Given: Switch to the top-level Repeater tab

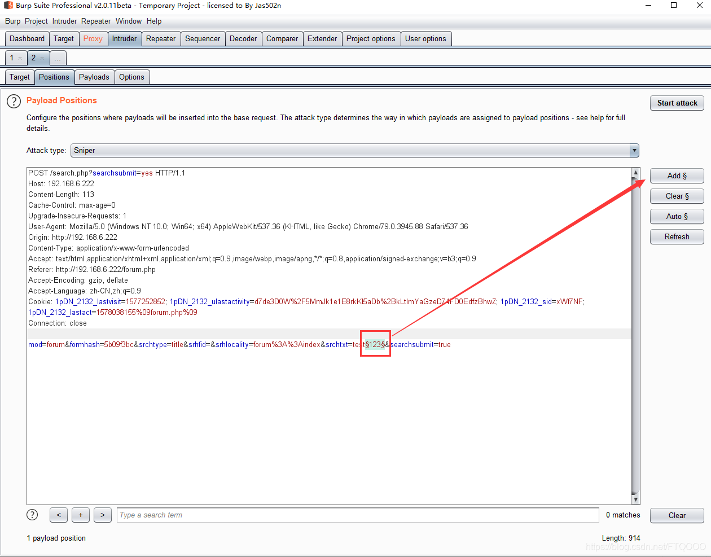Looking at the screenshot, I should tap(161, 39).
